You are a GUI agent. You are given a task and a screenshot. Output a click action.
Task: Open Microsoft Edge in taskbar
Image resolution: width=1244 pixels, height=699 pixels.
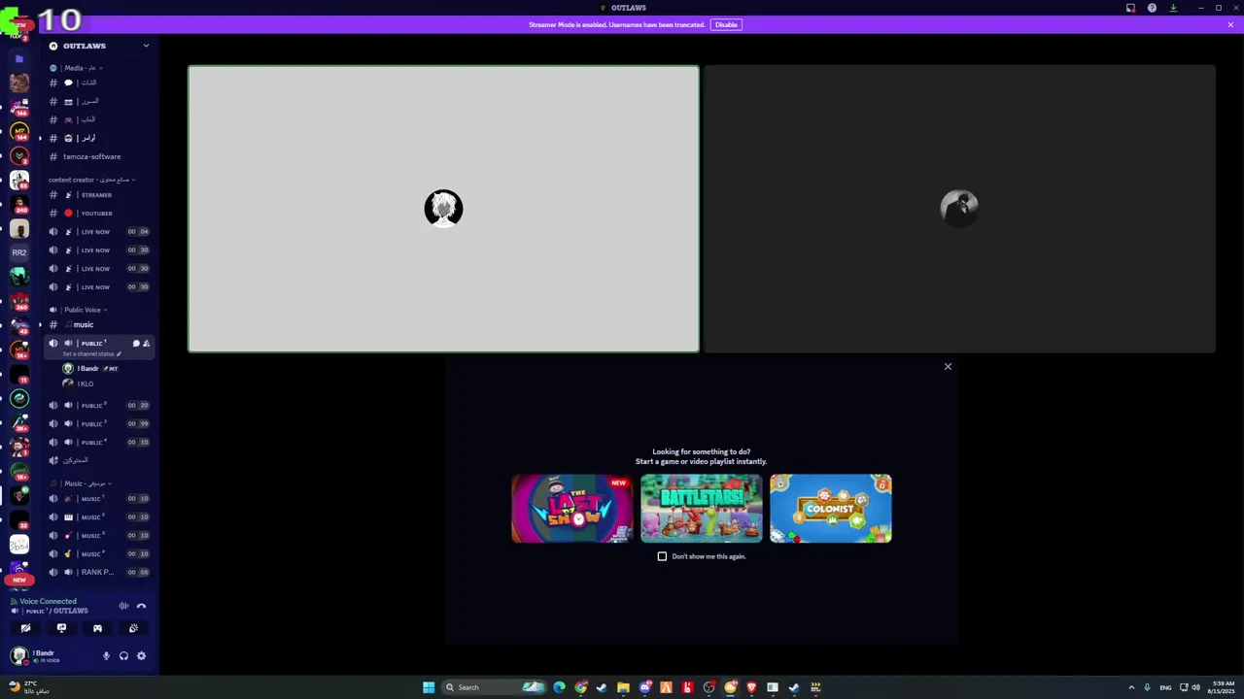(x=559, y=687)
